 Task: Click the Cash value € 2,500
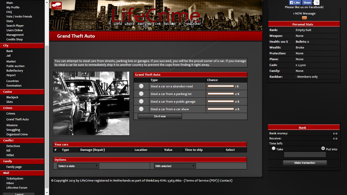tap(301, 65)
